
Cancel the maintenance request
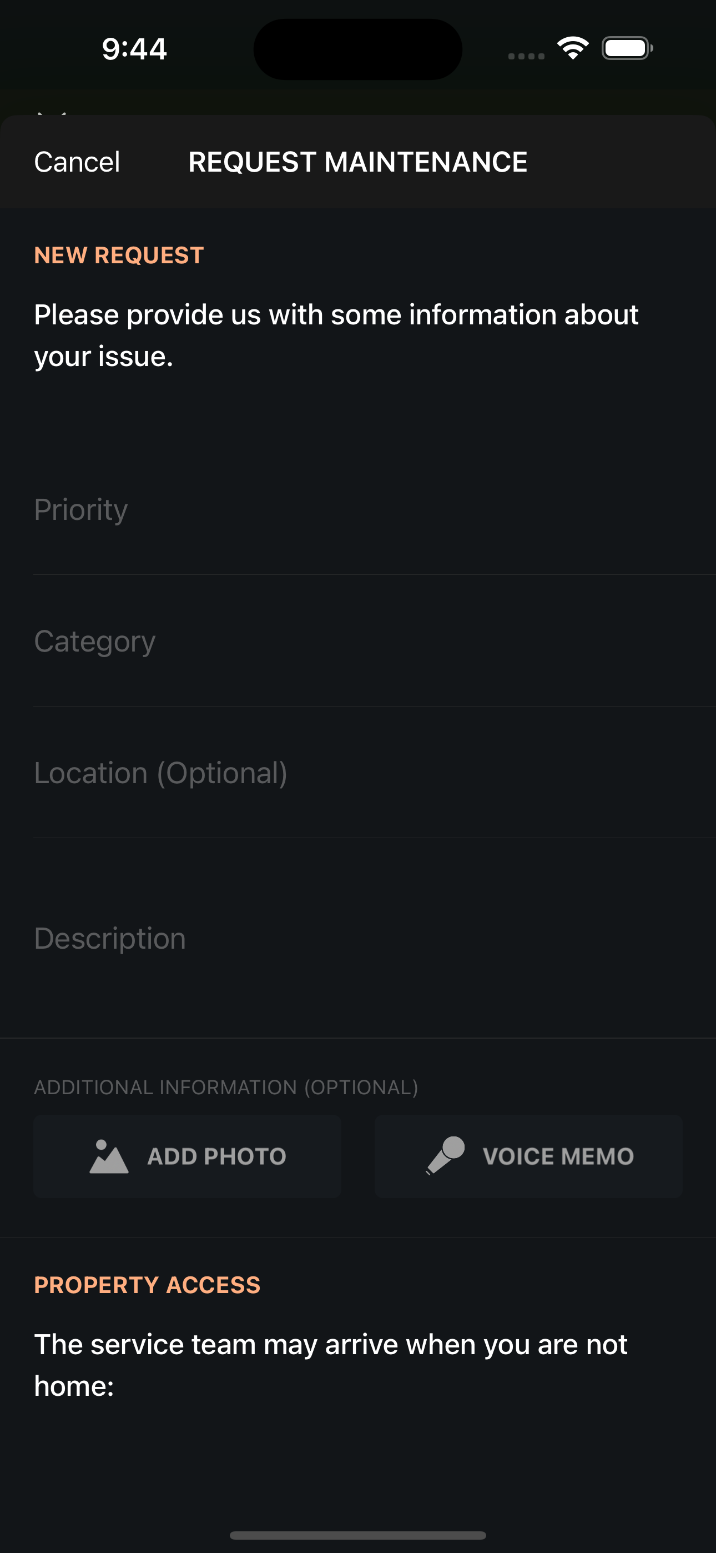click(x=77, y=162)
